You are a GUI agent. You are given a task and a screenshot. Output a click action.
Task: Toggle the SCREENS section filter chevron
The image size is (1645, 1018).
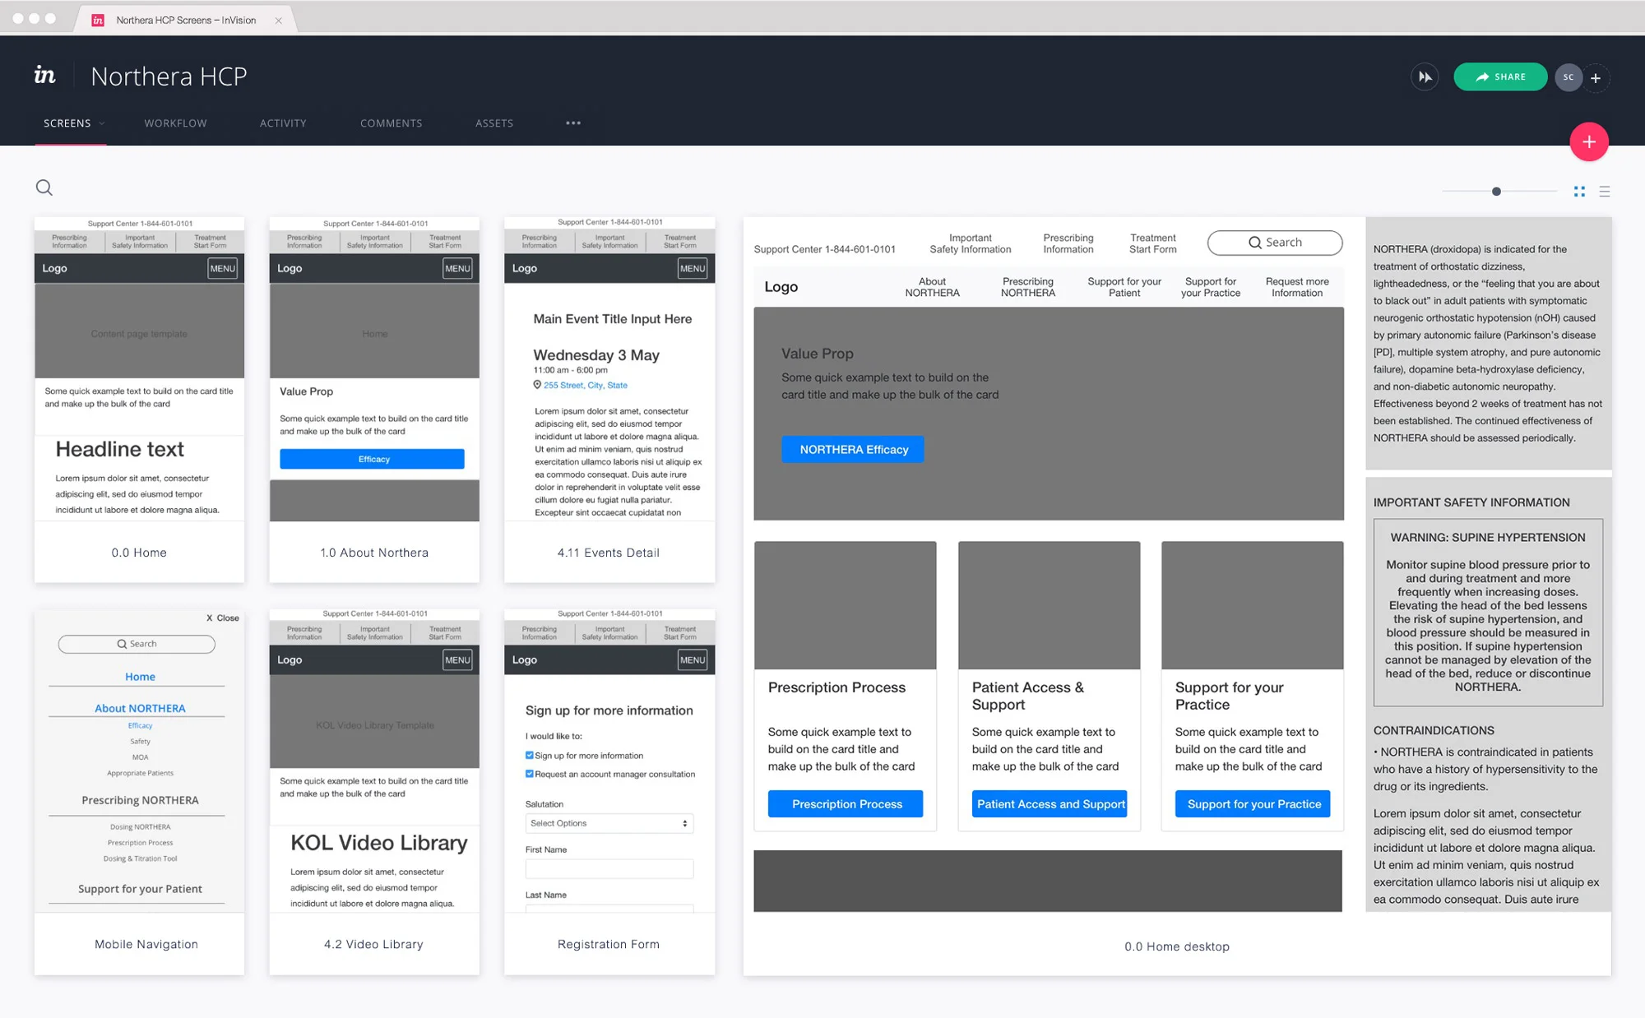(x=102, y=123)
